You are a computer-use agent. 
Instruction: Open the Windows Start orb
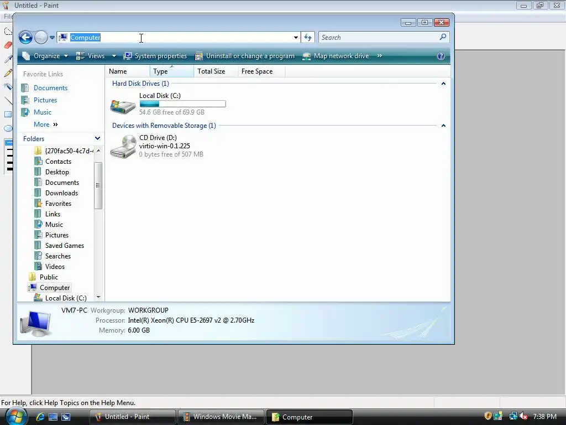(15, 417)
